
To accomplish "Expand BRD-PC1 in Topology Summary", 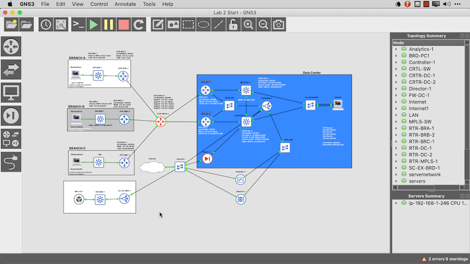I will pyautogui.click(x=396, y=56).
